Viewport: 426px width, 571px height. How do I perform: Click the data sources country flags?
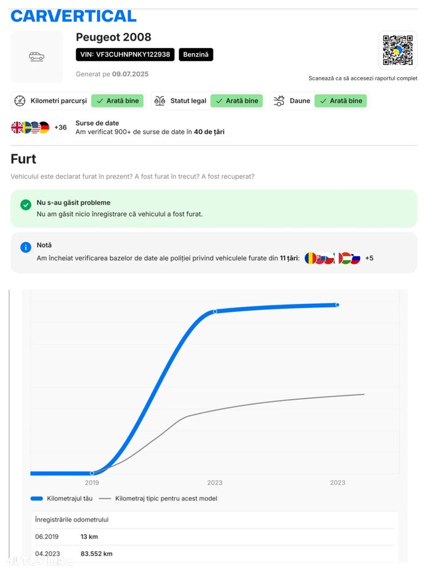coord(30,127)
